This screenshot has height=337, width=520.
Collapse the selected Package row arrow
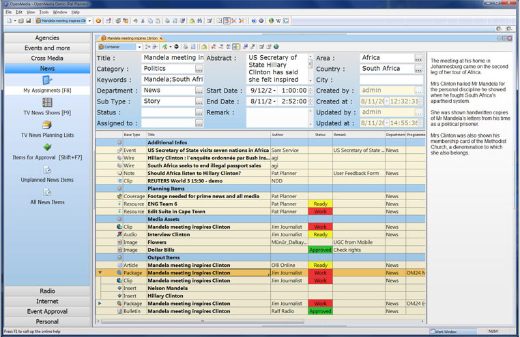tap(100, 272)
